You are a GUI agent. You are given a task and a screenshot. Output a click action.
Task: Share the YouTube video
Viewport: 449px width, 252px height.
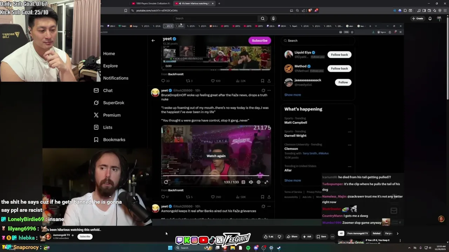tap(292, 237)
